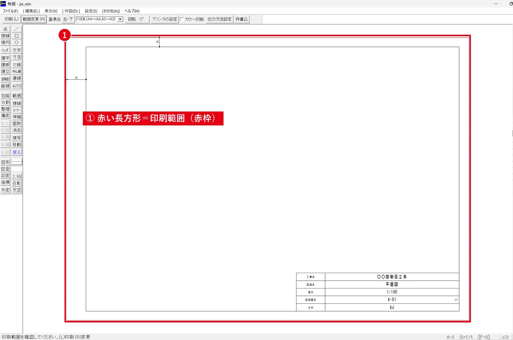Click the 回転 0° rotation button
The height and width of the screenshot is (340, 513).
[137, 19]
